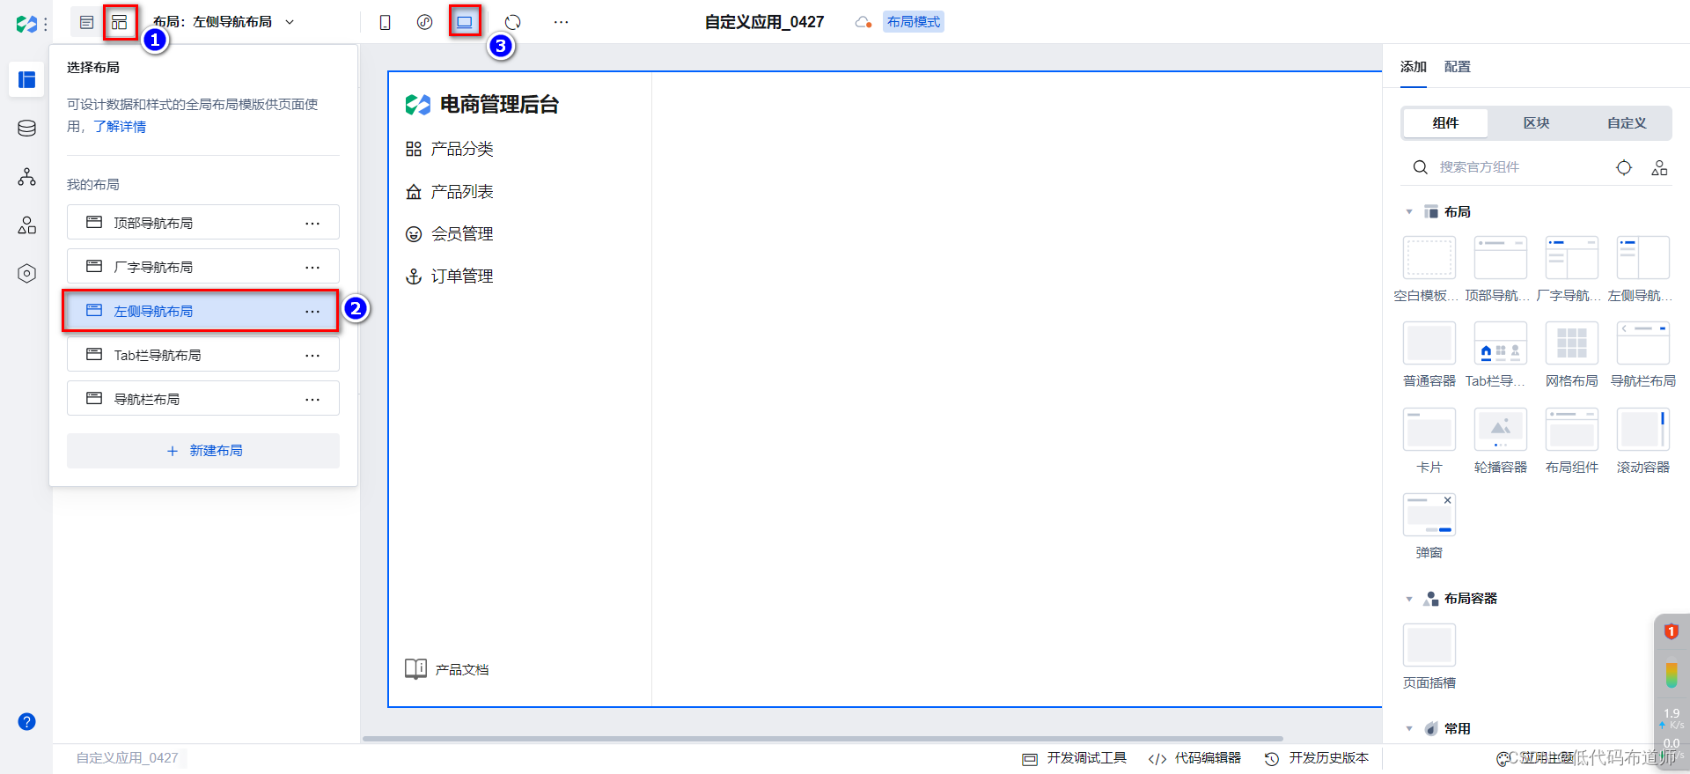
Task: Click the refresh preview icon
Action: point(513,22)
